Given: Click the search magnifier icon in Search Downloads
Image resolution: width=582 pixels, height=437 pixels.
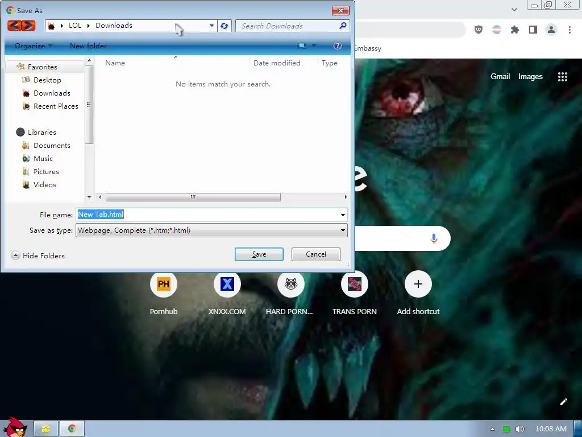Looking at the screenshot, I should coord(343,26).
